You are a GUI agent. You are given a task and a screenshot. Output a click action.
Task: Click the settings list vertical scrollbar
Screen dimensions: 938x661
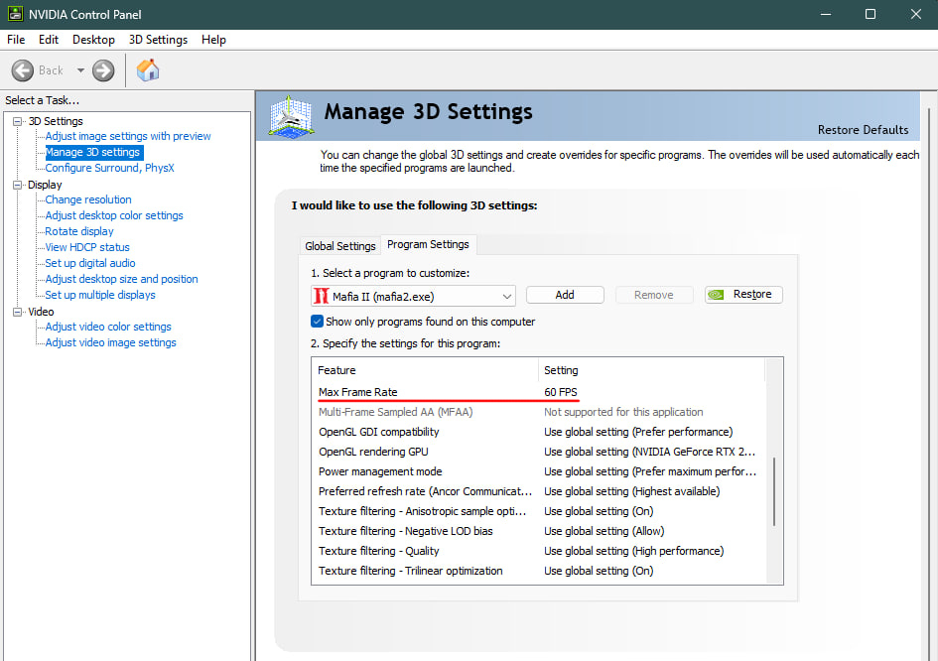[x=774, y=491]
